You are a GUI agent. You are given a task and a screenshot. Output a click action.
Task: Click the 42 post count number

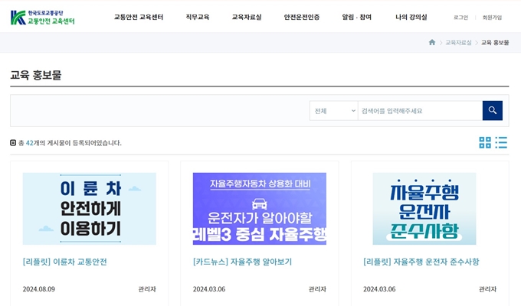pyautogui.click(x=30, y=143)
